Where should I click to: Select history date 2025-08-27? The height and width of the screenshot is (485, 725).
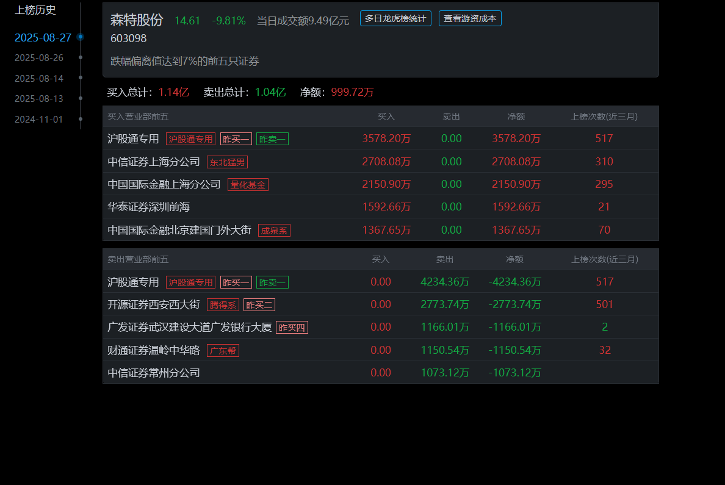point(43,37)
